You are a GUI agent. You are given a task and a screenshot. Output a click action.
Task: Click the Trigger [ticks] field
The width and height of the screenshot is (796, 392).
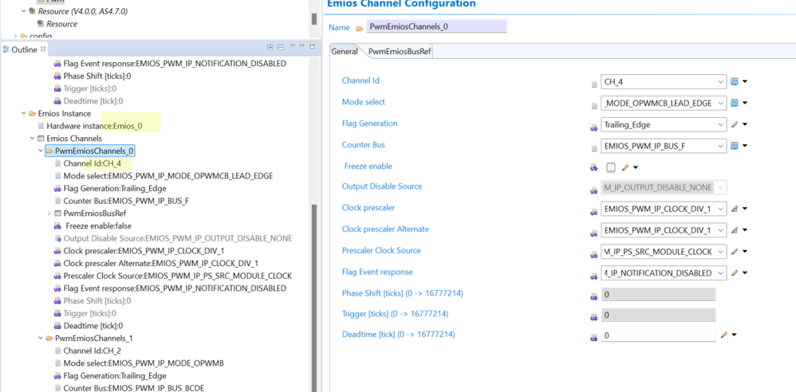click(658, 315)
